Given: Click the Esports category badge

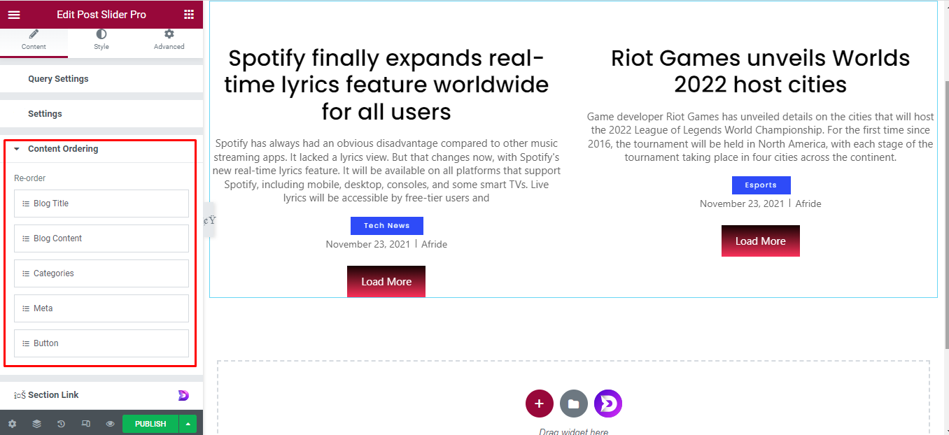Looking at the screenshot, I should tap(761, 185).
